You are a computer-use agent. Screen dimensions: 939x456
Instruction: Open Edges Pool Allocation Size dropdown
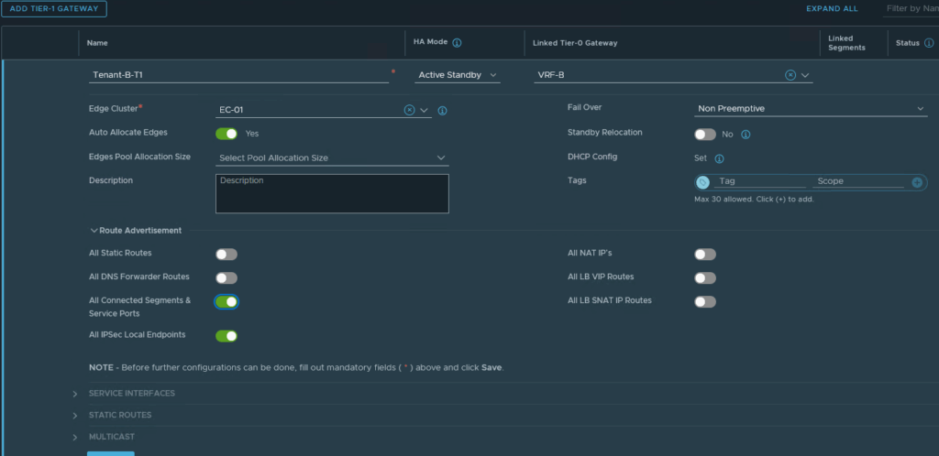332,157
